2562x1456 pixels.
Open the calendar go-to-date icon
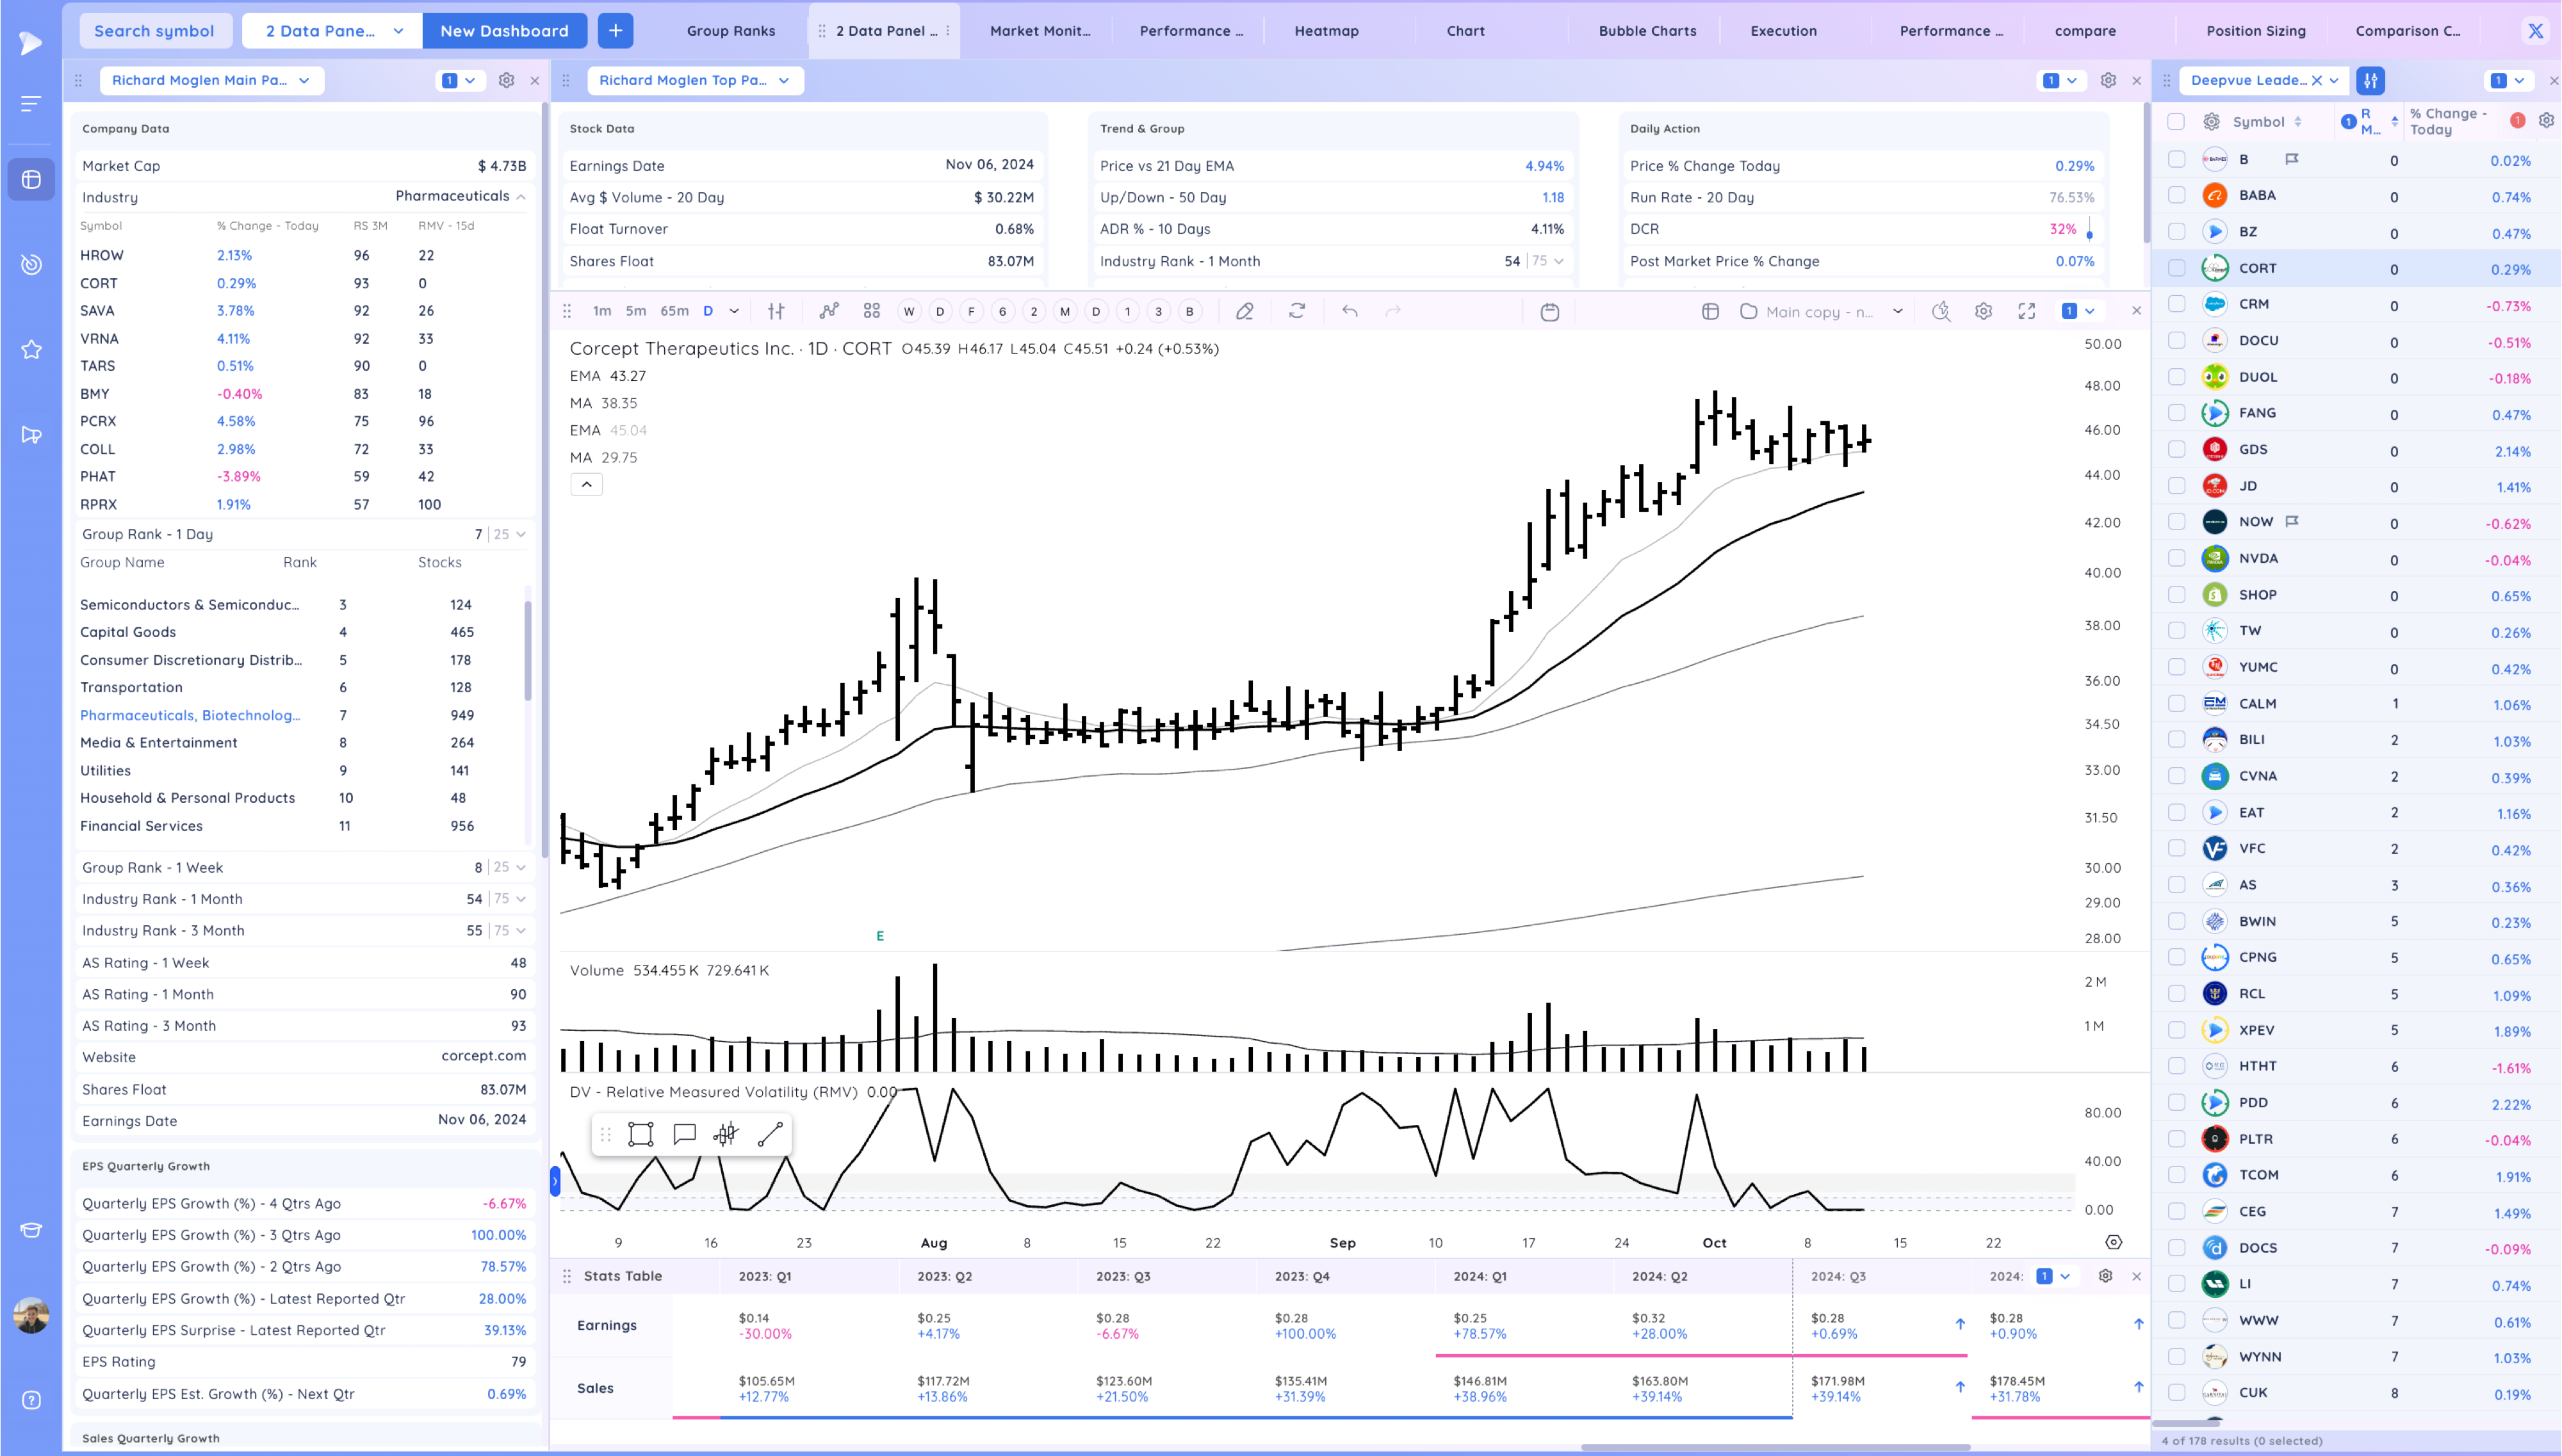[1549, 312]
